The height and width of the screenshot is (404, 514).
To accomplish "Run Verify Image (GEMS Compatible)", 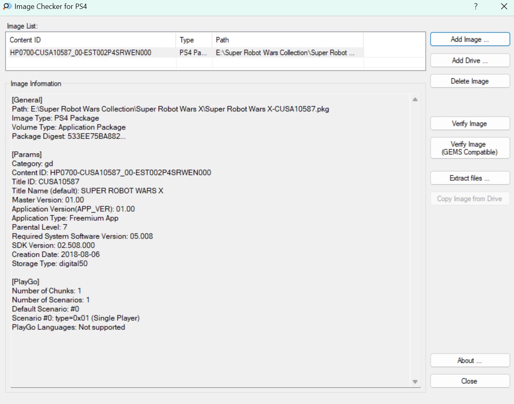I will [470, 148].
